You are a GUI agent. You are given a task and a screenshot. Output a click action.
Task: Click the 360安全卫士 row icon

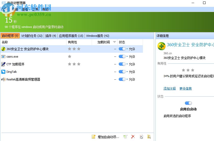pos(3,49)
